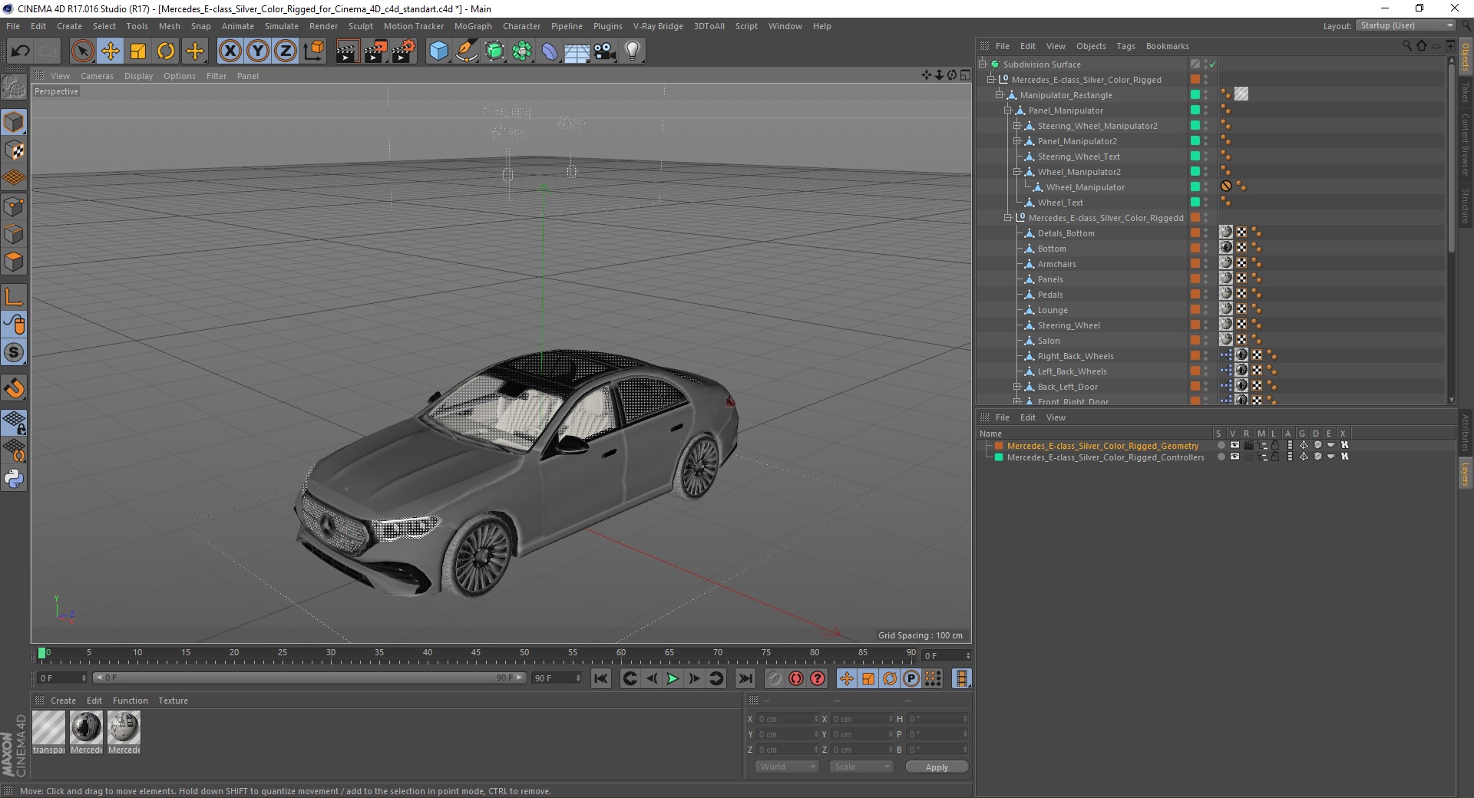Viewport: 1474px width, 798px height.
Task: Click the X position input field
Action: (788, 719)
